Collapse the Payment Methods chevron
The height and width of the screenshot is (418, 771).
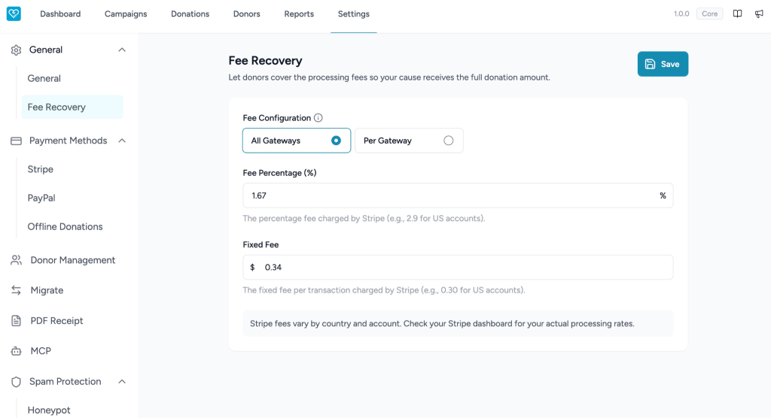pyautogui.click(x=122, y=141)
